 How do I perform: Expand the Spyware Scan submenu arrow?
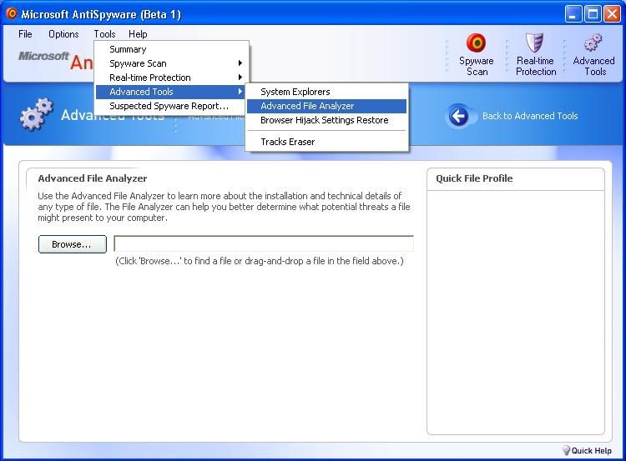240,63
